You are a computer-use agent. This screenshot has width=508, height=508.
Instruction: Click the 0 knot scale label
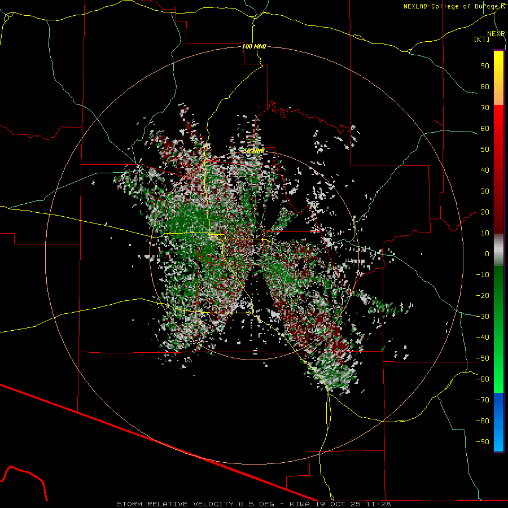pos(487,253)
